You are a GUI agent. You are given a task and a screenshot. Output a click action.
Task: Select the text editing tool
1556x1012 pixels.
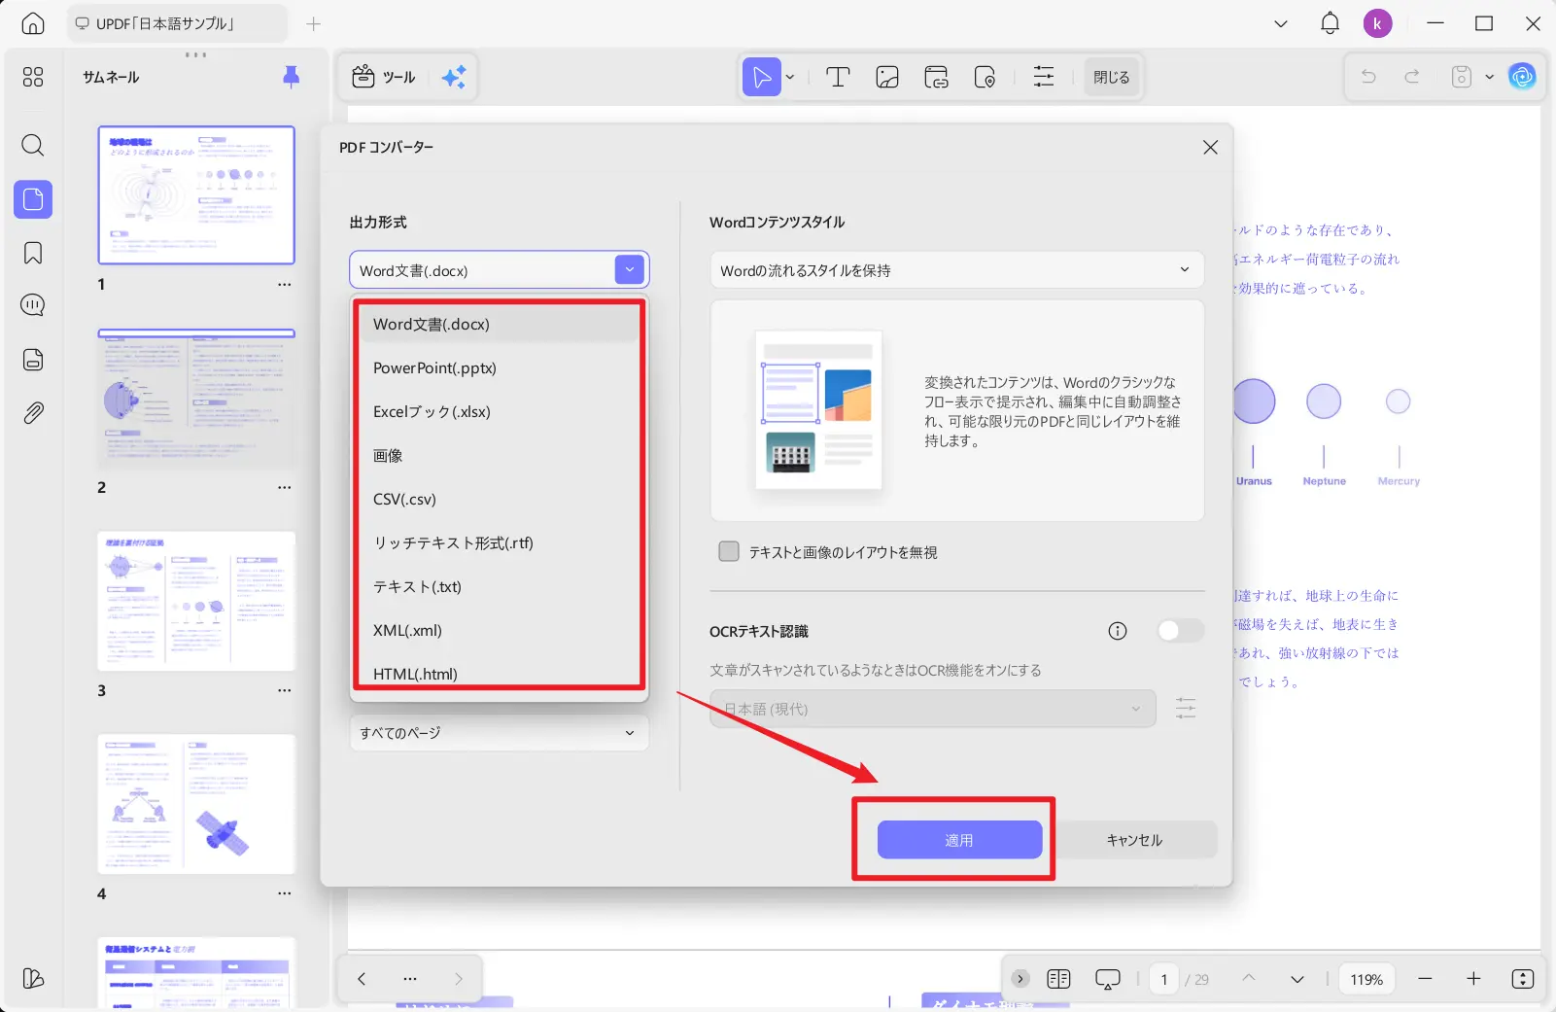(838, 77)
